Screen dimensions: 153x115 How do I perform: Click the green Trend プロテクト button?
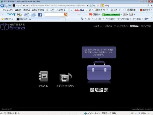pos(111,14)
